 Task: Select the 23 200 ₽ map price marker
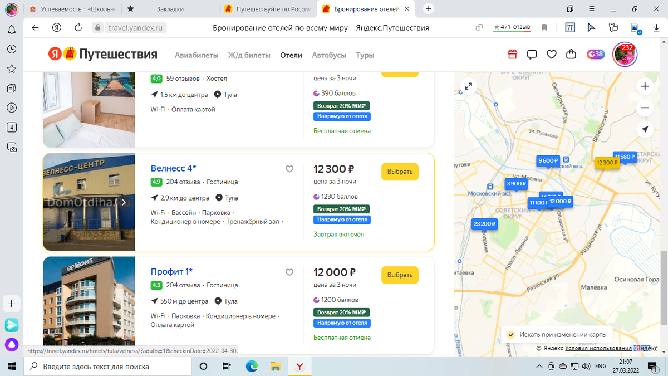[x=484, y=224]
